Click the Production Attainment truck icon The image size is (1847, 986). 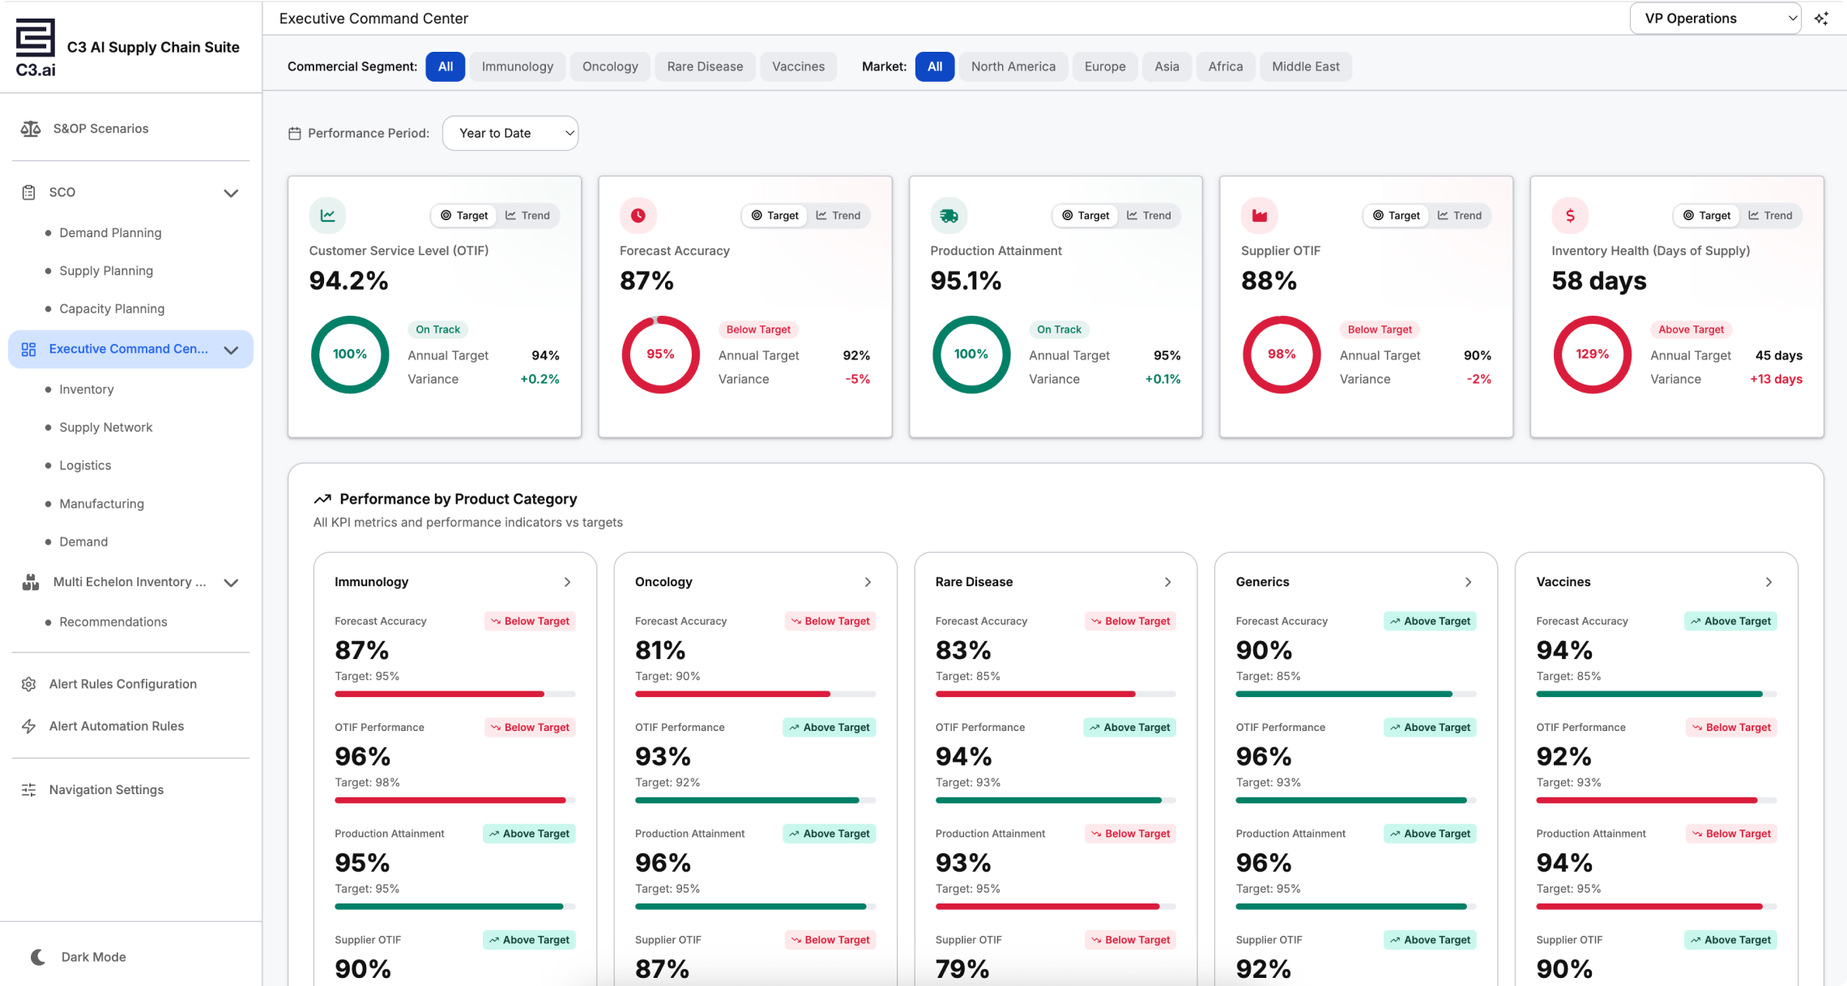click(x=949, y=215)
